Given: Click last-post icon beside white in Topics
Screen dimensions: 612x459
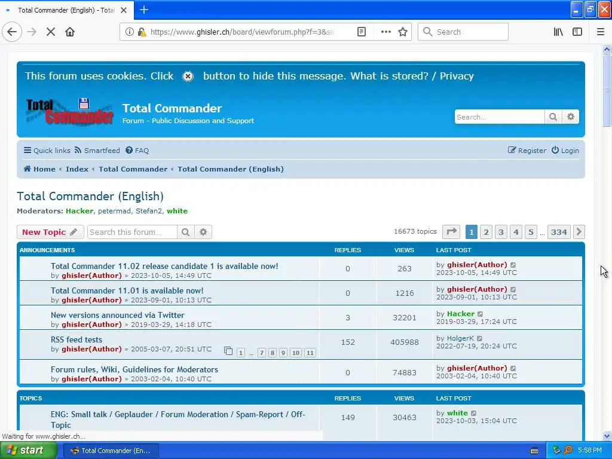Looking at the screenshot, I should click(x=473, y=413).
